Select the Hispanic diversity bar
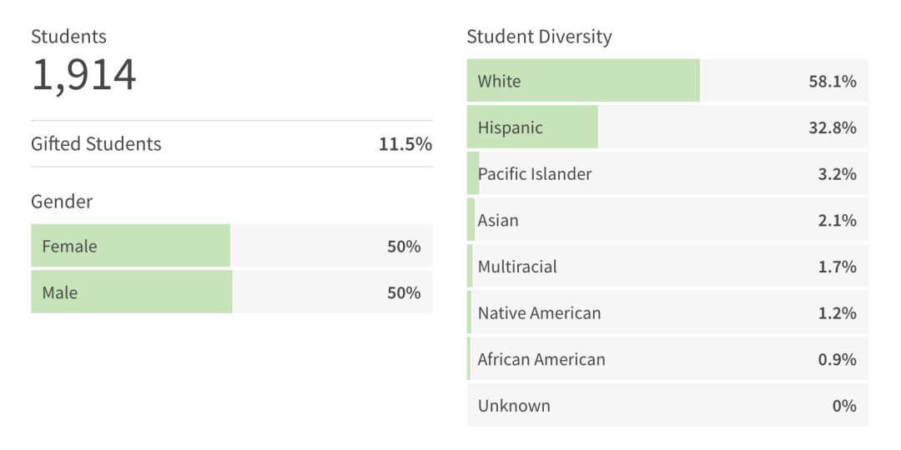The height and width of the screenshot is (450, 901). [532, 127]
